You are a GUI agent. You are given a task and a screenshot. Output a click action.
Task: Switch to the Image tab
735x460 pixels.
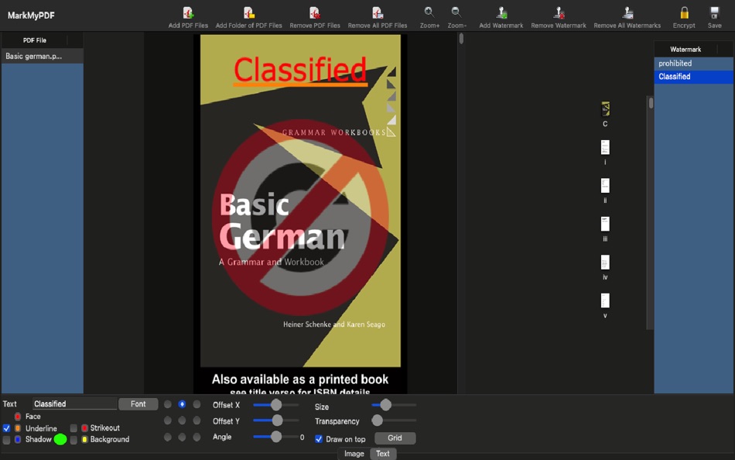(354, 454)
